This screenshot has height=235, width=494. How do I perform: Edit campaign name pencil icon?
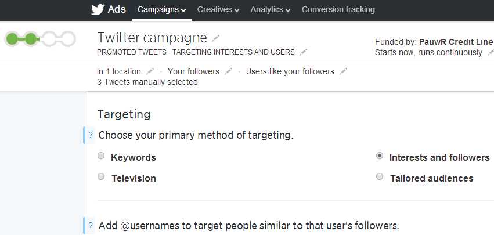coord(216,38)
